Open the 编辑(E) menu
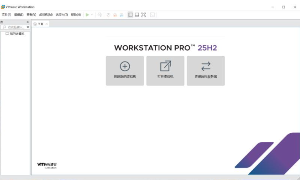Viewport: 301px width, 181px height. click(19, 15)
